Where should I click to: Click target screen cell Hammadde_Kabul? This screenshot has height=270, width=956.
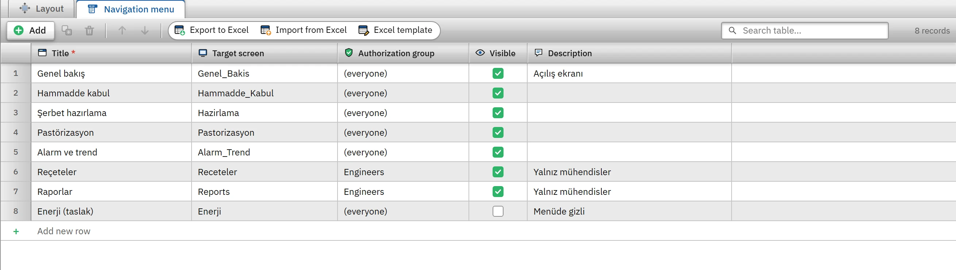265,93
